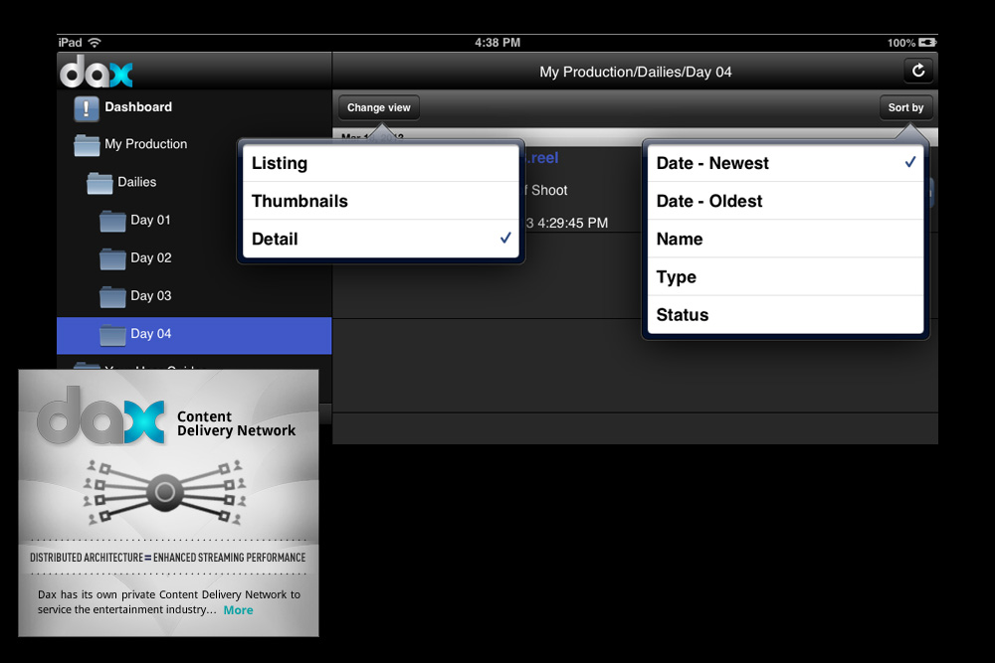Click the Day 02 folder icon
The width and height of the screenshot is (995, 663).
pos(112,259)
